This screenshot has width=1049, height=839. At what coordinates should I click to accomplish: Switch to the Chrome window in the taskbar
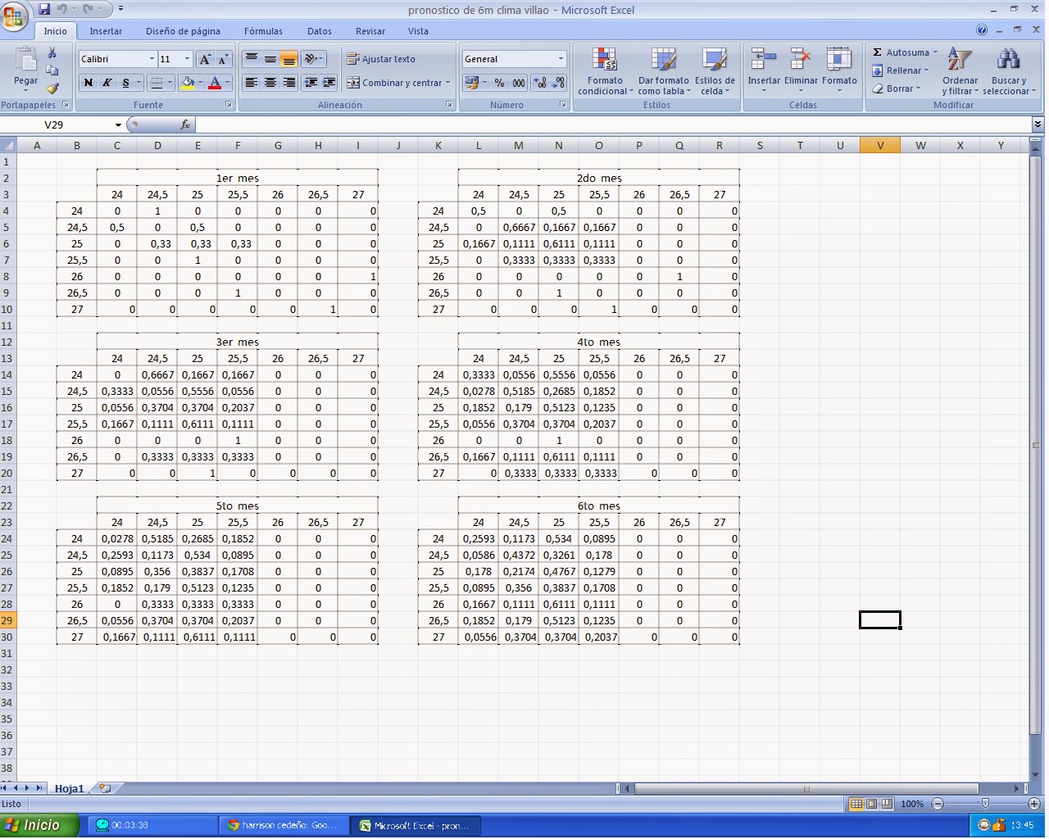tap(284, 825)
